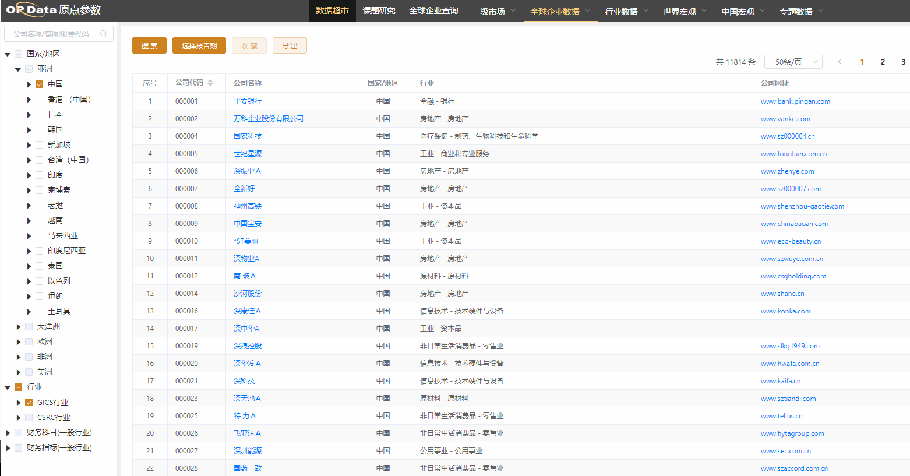Check the 日本 checkbox

tap(40, 114)
